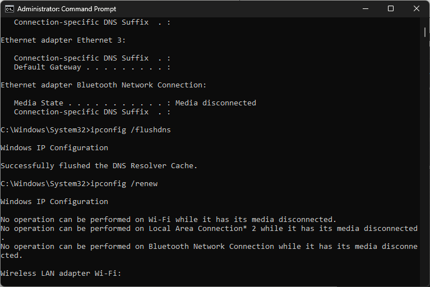Viewport: 430px width, 287px height.
Task: Click the 'ipconfig /renew' command line
Action: click(x=79, y=184)
